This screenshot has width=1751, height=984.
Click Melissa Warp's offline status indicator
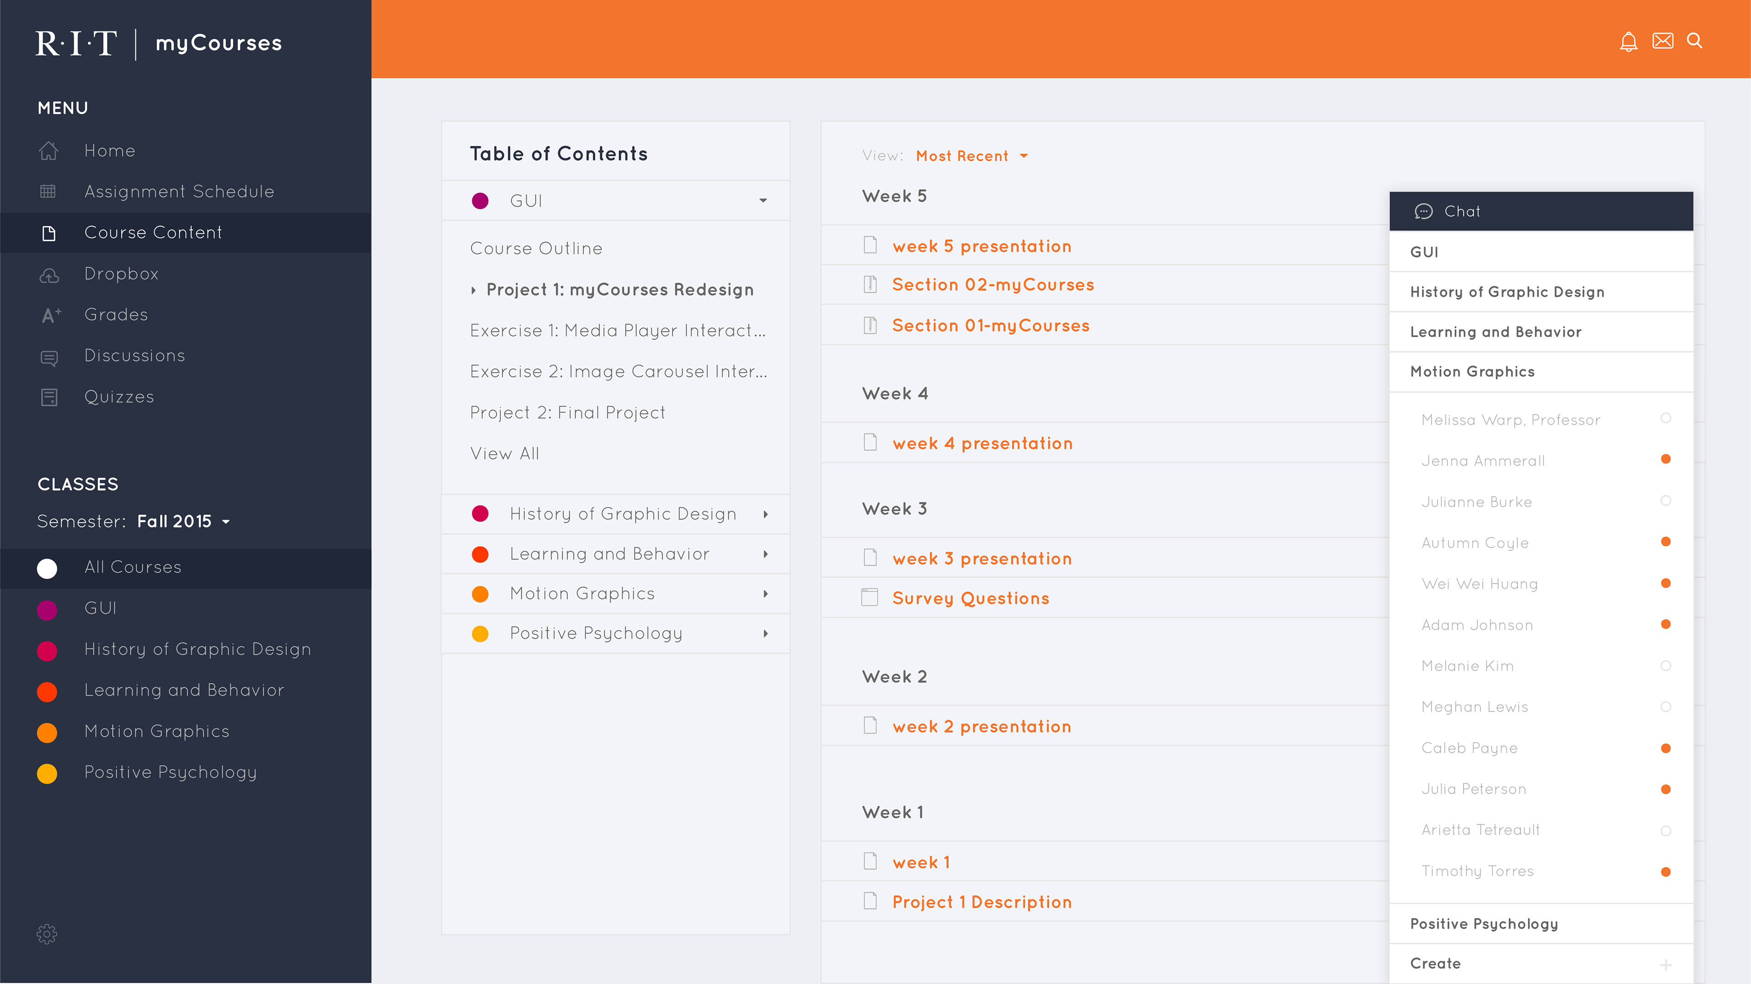point(1665,418)
